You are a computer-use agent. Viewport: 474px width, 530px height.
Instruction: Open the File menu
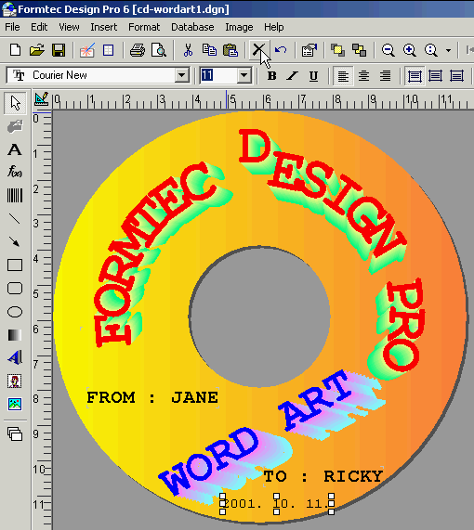[x=12, y=27]
